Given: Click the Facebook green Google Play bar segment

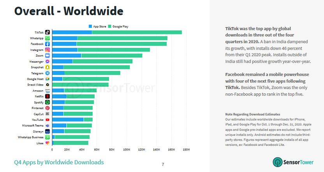Looking at the screenshot, I should 122,44.
